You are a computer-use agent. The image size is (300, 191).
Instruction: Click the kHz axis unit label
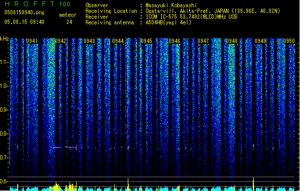tap(4, 39)
